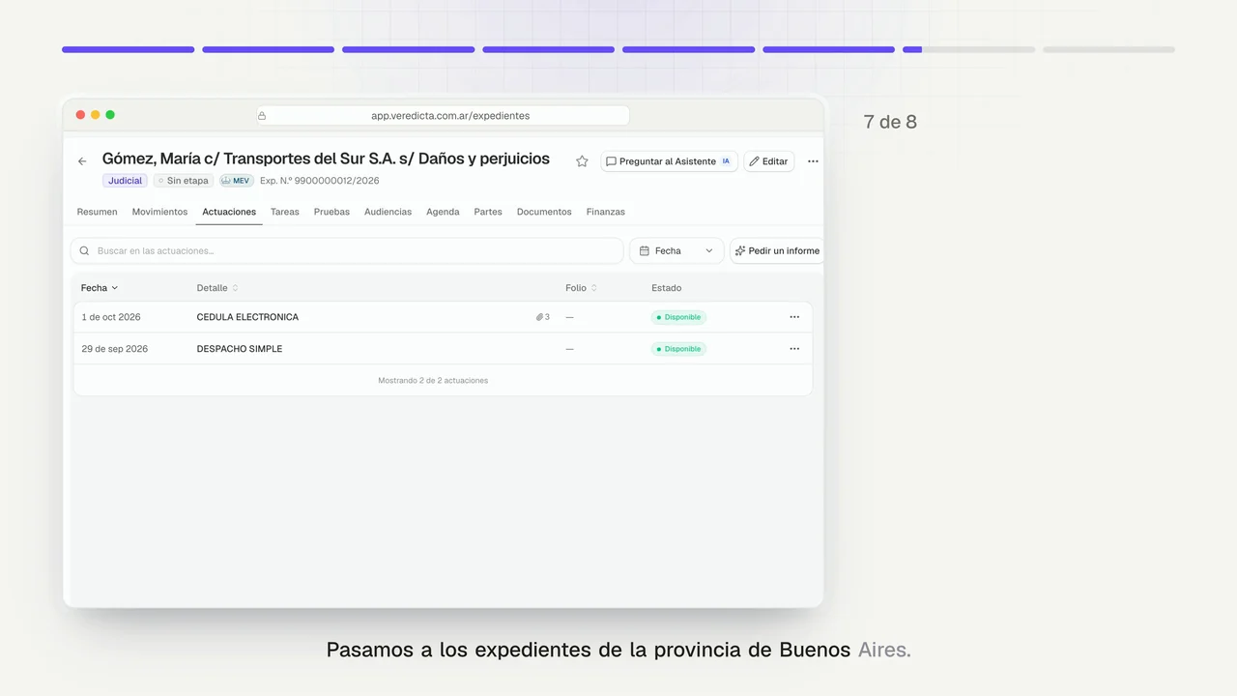The width and height of the screenshot is (1237, 696).
Task: Click the lock icon in address bar
Action: tap(262, 116)
